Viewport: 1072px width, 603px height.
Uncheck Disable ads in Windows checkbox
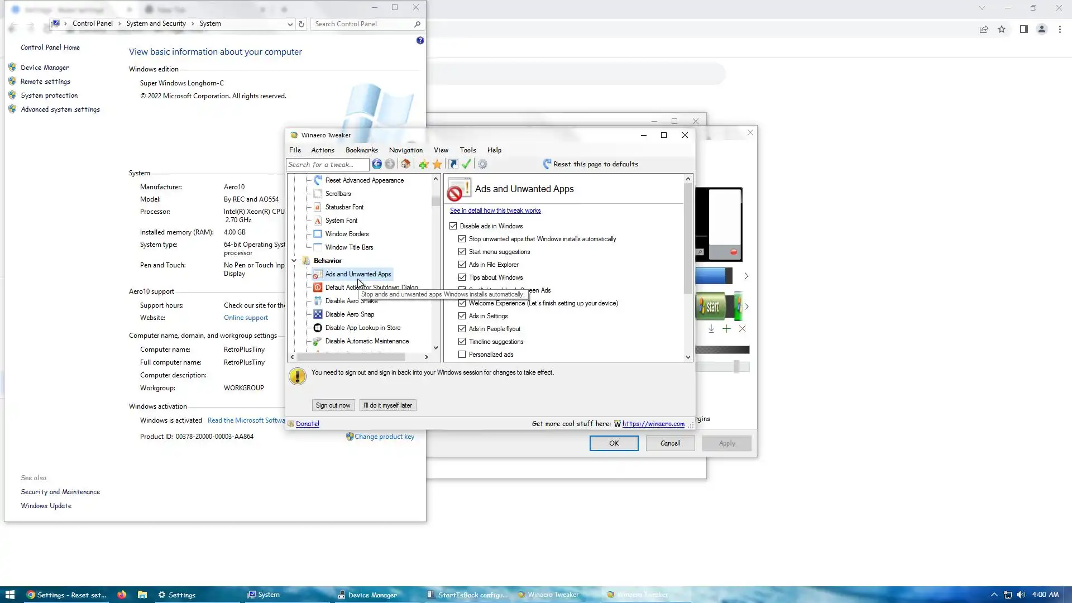pos(453,226)
